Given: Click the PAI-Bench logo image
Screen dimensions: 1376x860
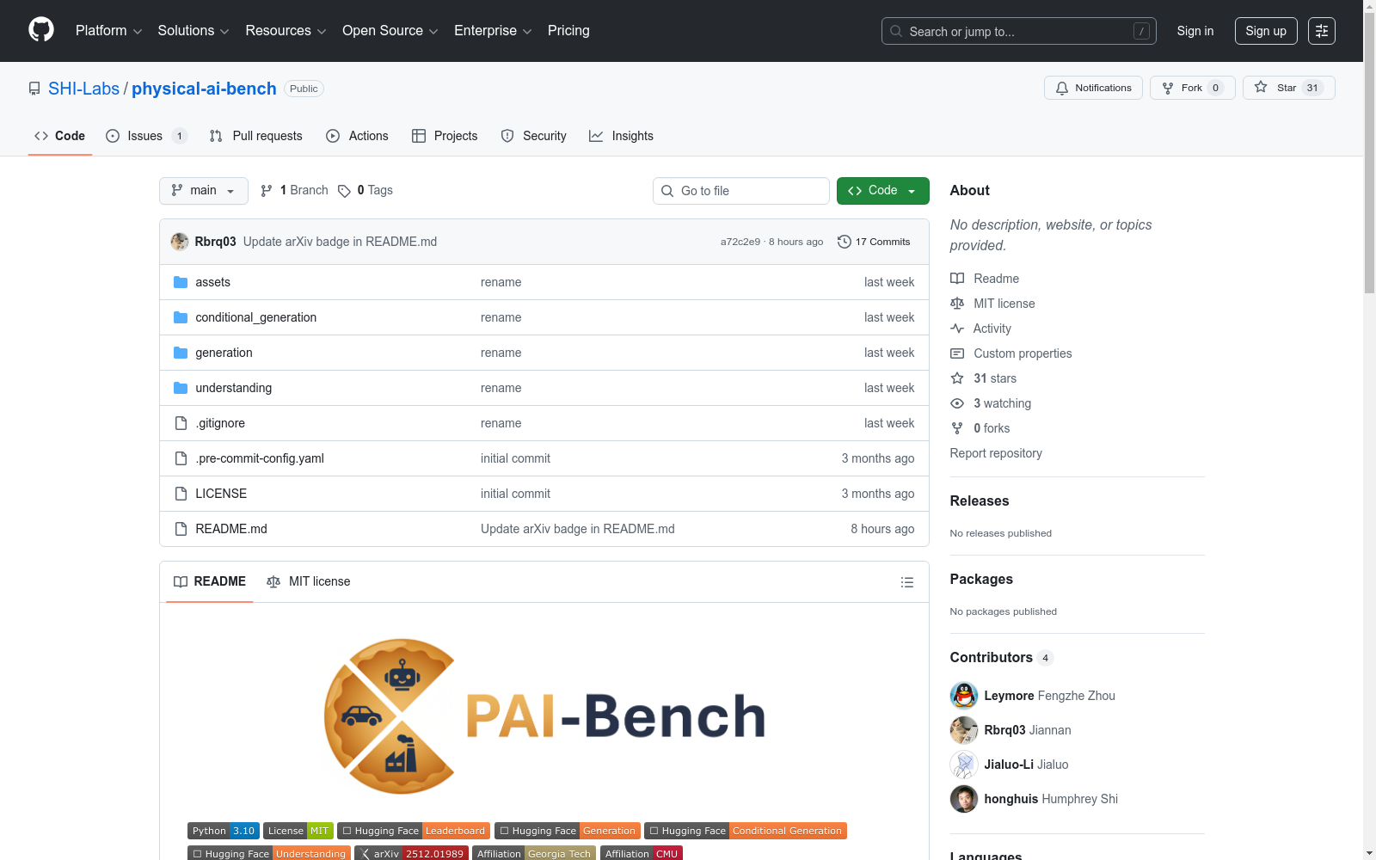Looking at the screenshot, I should click(x=544, y=716).
